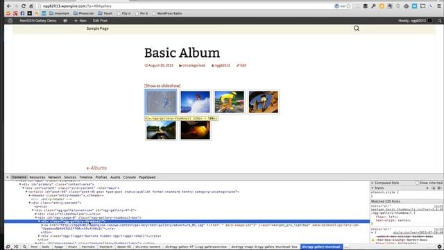Open the + New admin bar menu

coord(80,21)
